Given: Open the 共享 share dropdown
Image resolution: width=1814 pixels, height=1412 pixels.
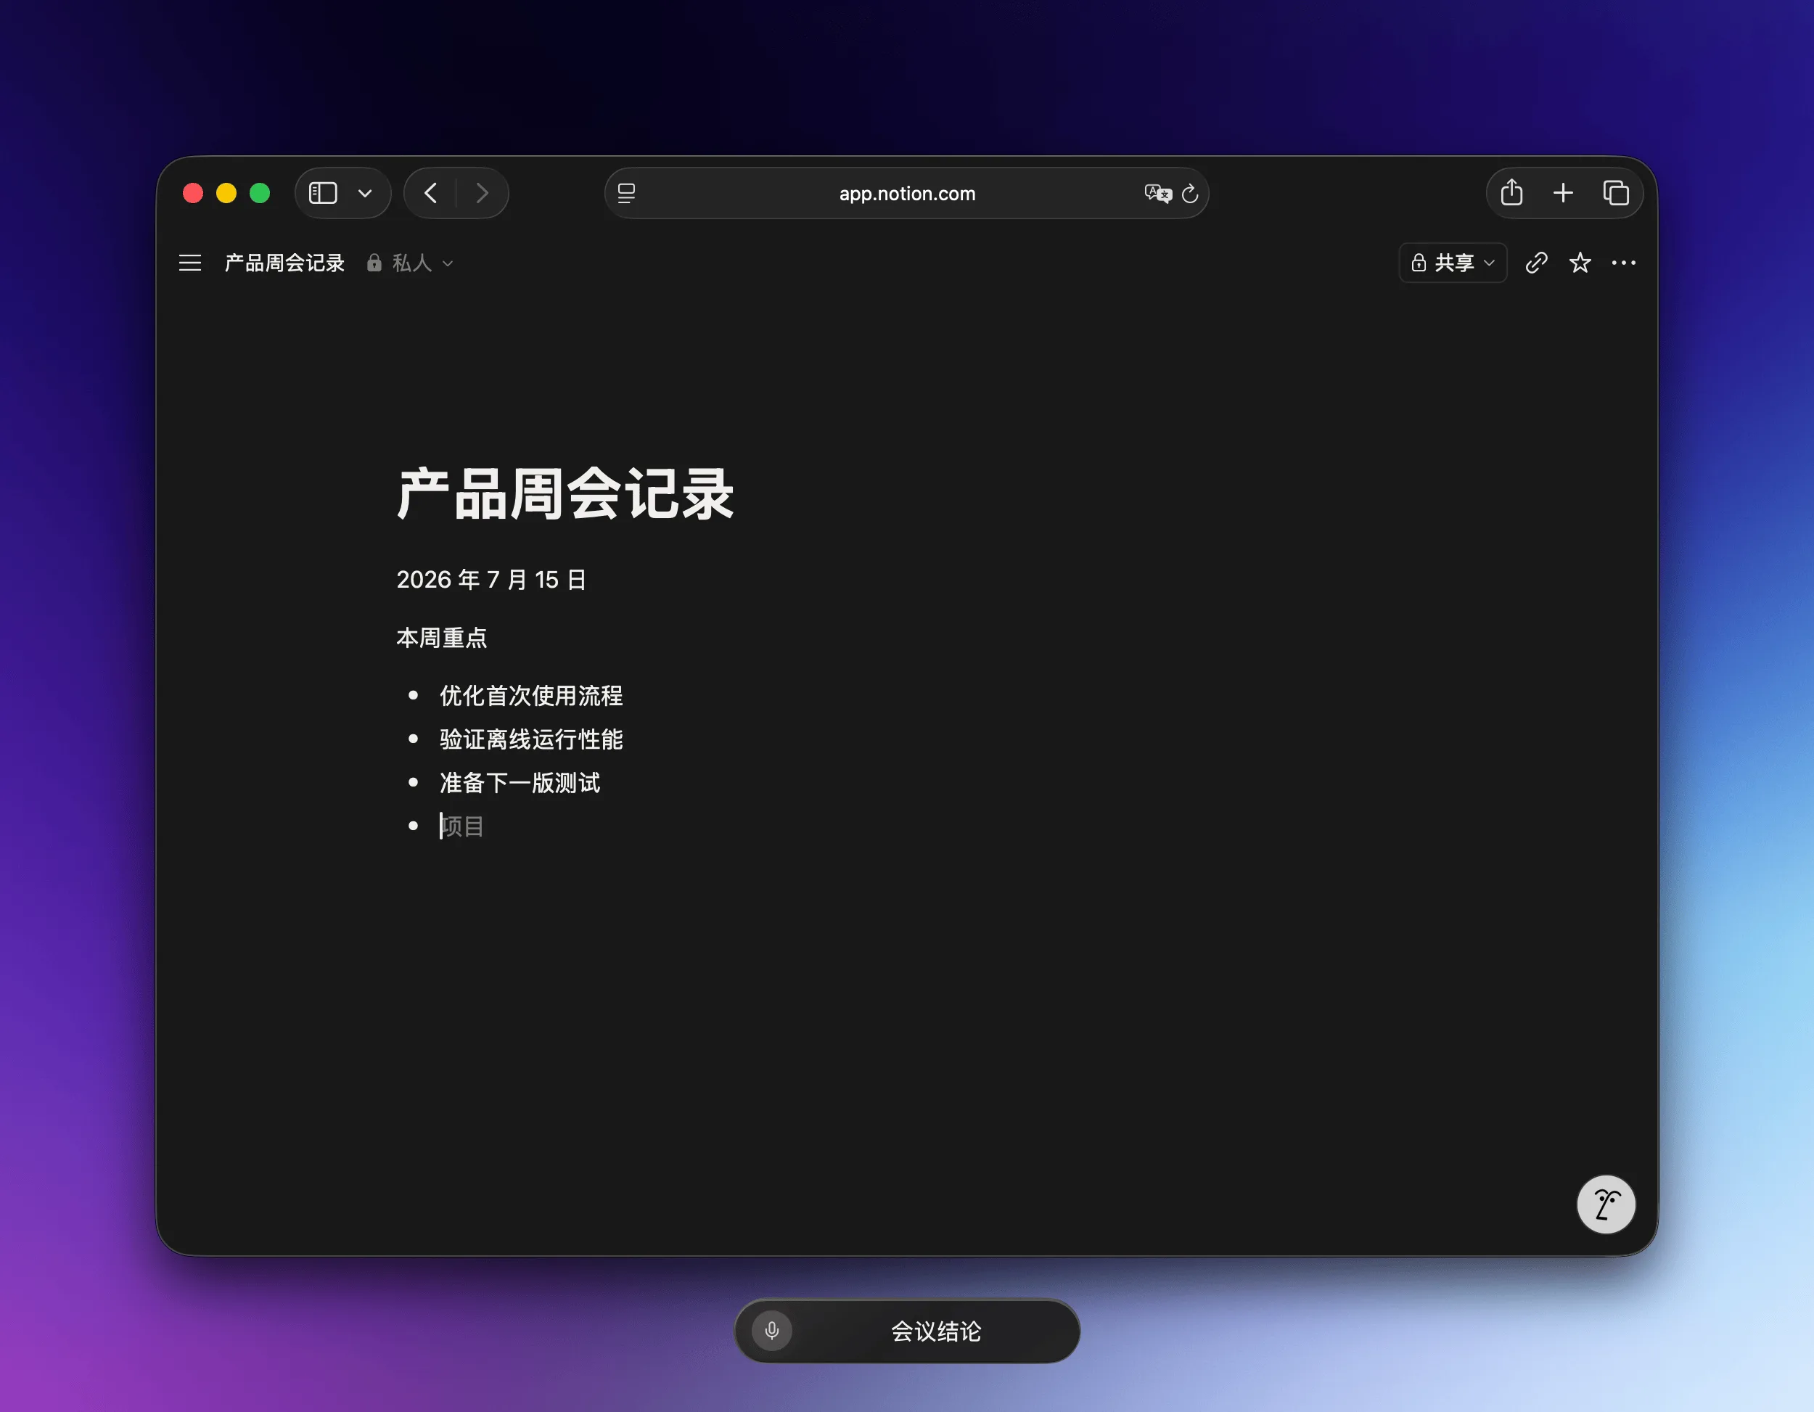Looking at the screenshot, I should (1453, 263).
